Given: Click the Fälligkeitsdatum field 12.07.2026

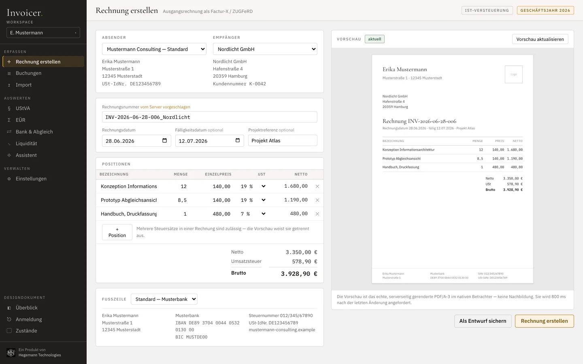Looking at the screenshot, I should pyautogui.click(x=209, y=141).
